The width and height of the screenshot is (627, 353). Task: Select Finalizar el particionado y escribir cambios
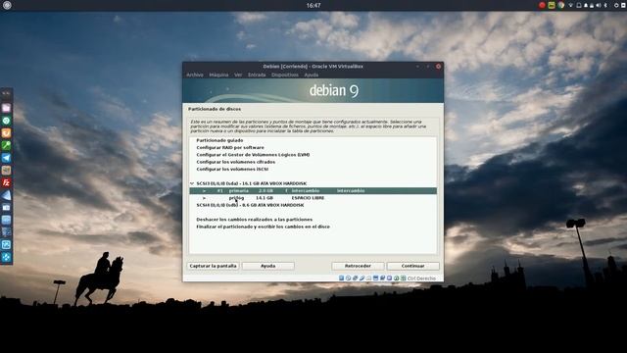point(263,227)
